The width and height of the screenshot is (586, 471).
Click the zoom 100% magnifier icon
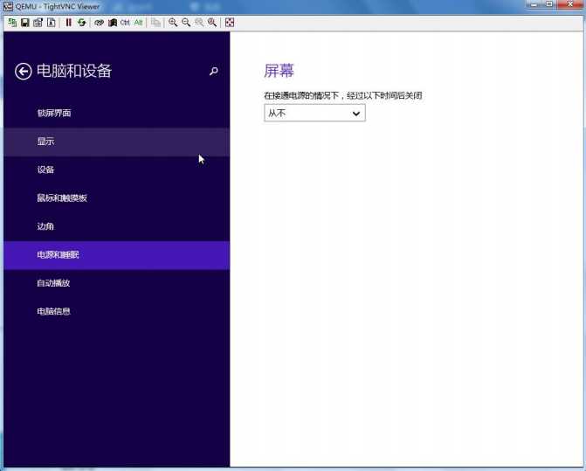point(199,23)
